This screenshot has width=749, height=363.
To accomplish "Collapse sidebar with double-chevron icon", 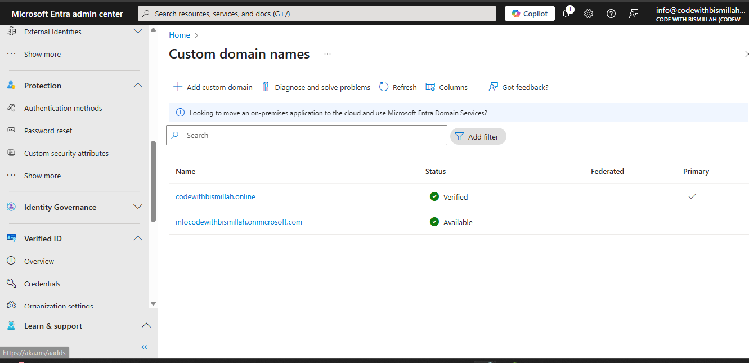I will click(144, 347).
